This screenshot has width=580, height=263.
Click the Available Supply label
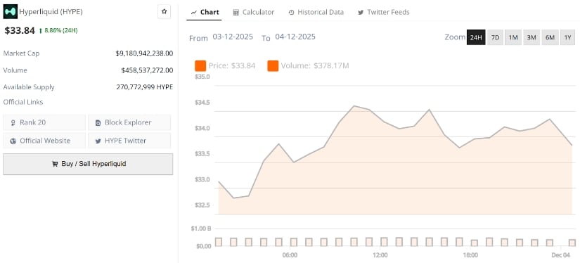click(29, 87)
